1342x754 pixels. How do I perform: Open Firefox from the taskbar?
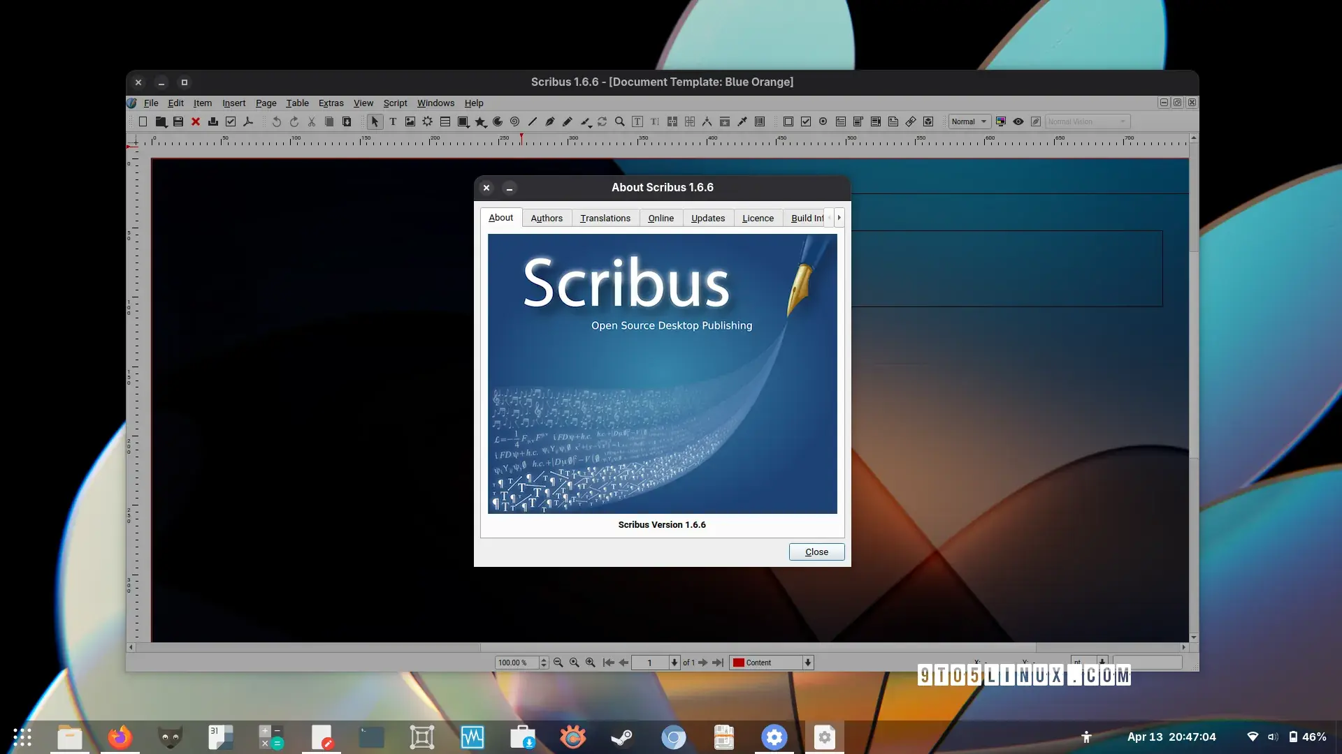coord(120,737)
